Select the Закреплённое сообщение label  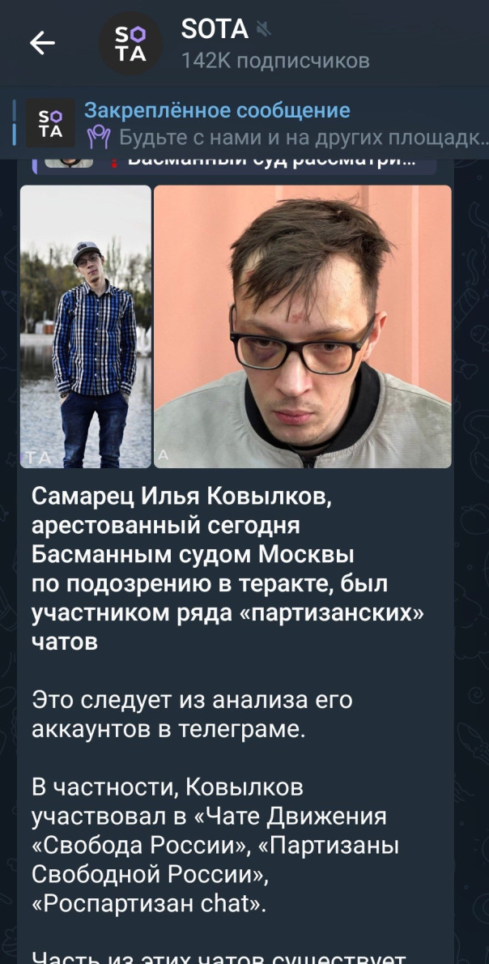click(218, 111)
